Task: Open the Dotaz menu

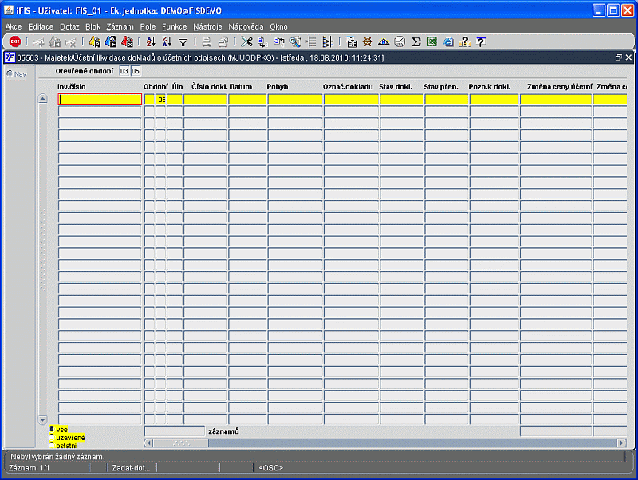Action: (x=69, y=27)
